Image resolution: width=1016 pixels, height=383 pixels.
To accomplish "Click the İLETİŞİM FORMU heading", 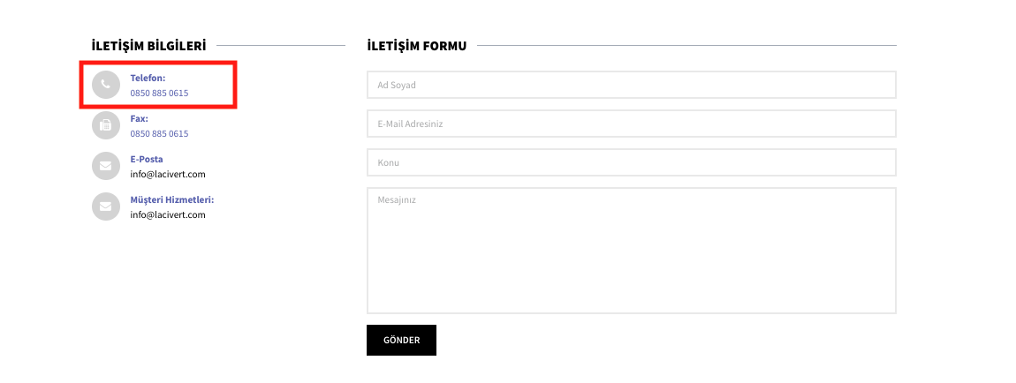I will point(416,45).
